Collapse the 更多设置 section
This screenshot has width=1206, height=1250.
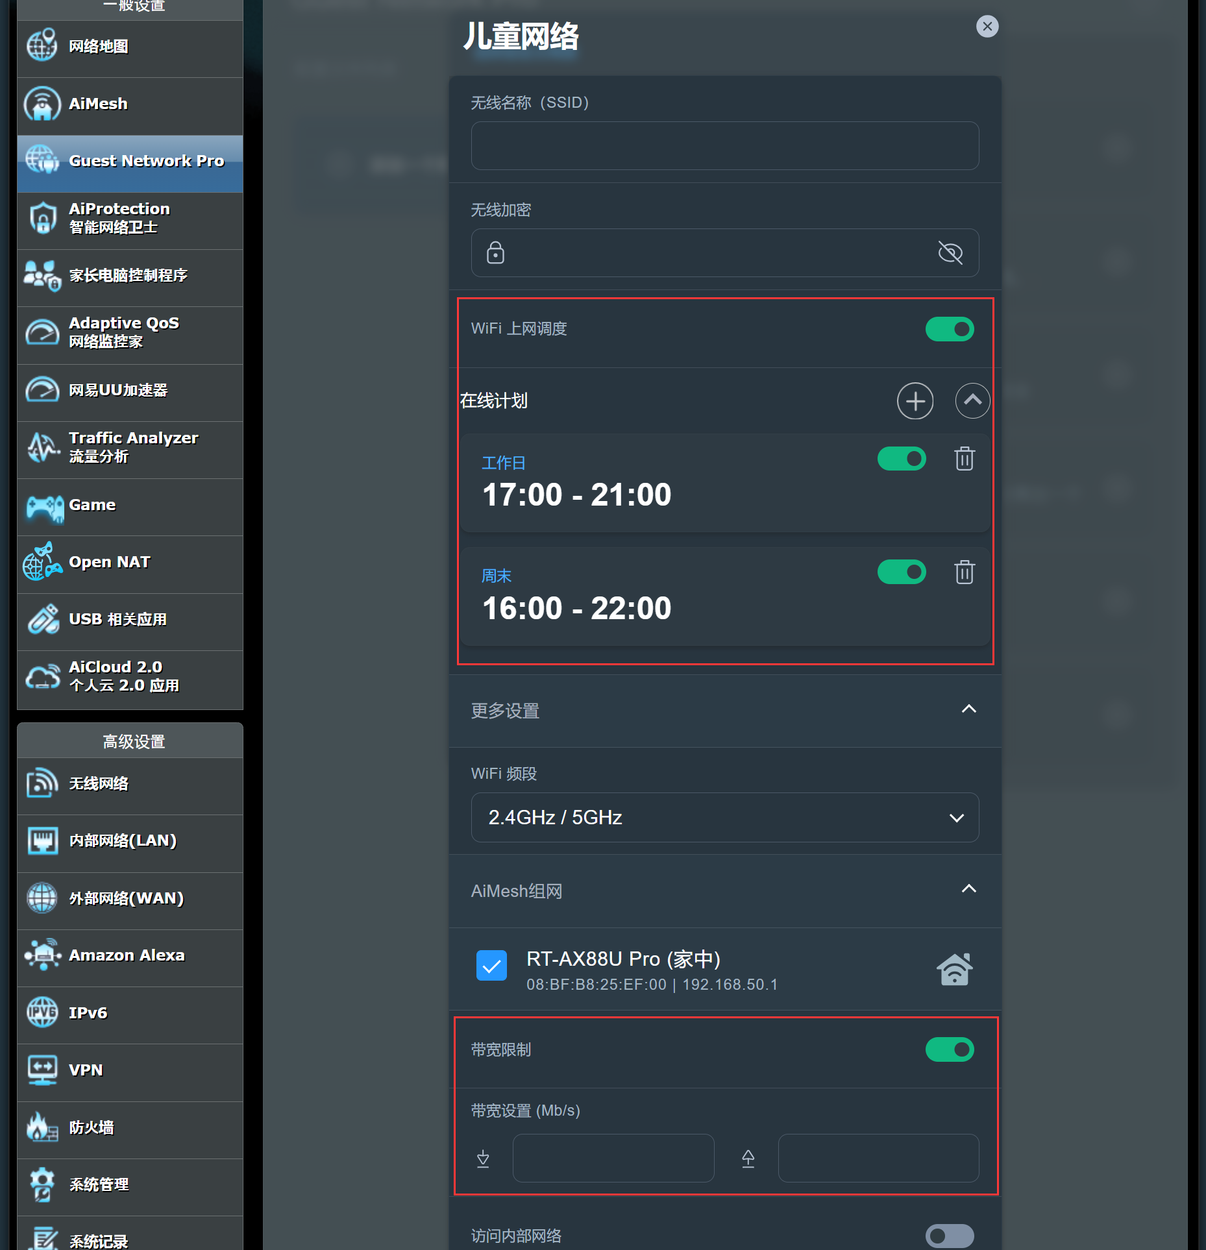point(968,709)
